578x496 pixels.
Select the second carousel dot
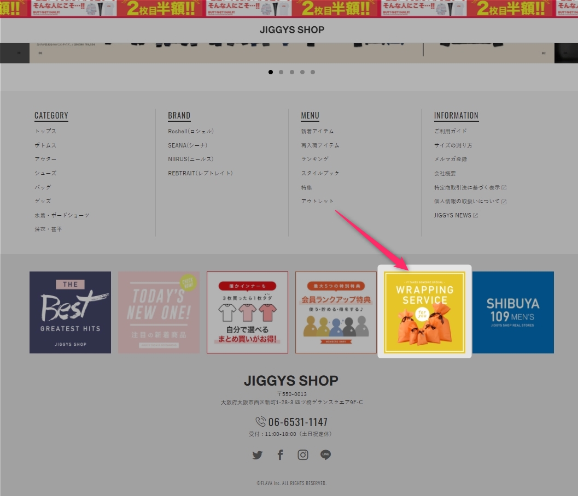point(281,72)
